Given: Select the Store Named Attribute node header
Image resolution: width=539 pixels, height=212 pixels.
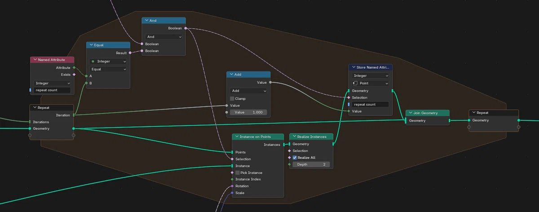Looking at the screenshot, I should click(x=371, y=67).
